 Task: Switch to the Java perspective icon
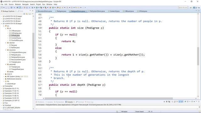(x=194, y=8)
